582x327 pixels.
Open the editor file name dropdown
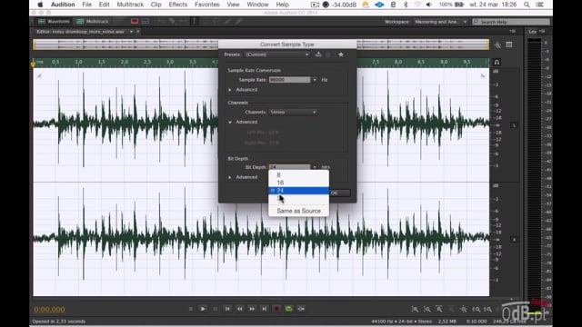[x=131, y=32]
